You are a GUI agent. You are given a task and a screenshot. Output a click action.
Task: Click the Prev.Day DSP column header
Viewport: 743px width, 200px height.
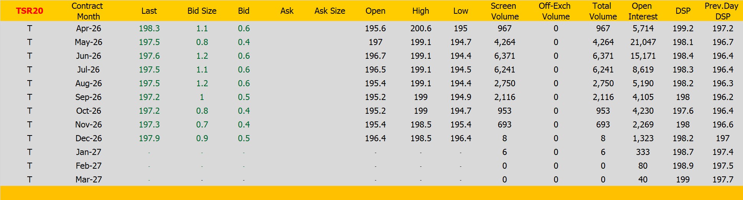click(722, 11)
